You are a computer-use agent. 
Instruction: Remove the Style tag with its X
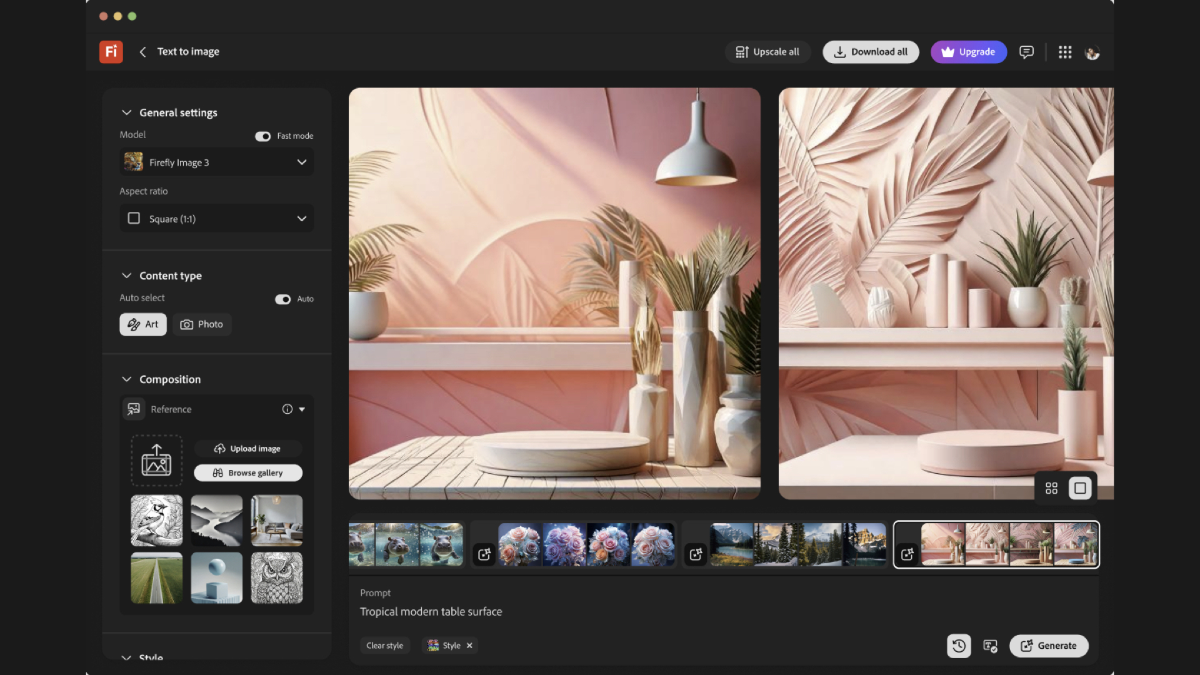(x=469, y=646)
